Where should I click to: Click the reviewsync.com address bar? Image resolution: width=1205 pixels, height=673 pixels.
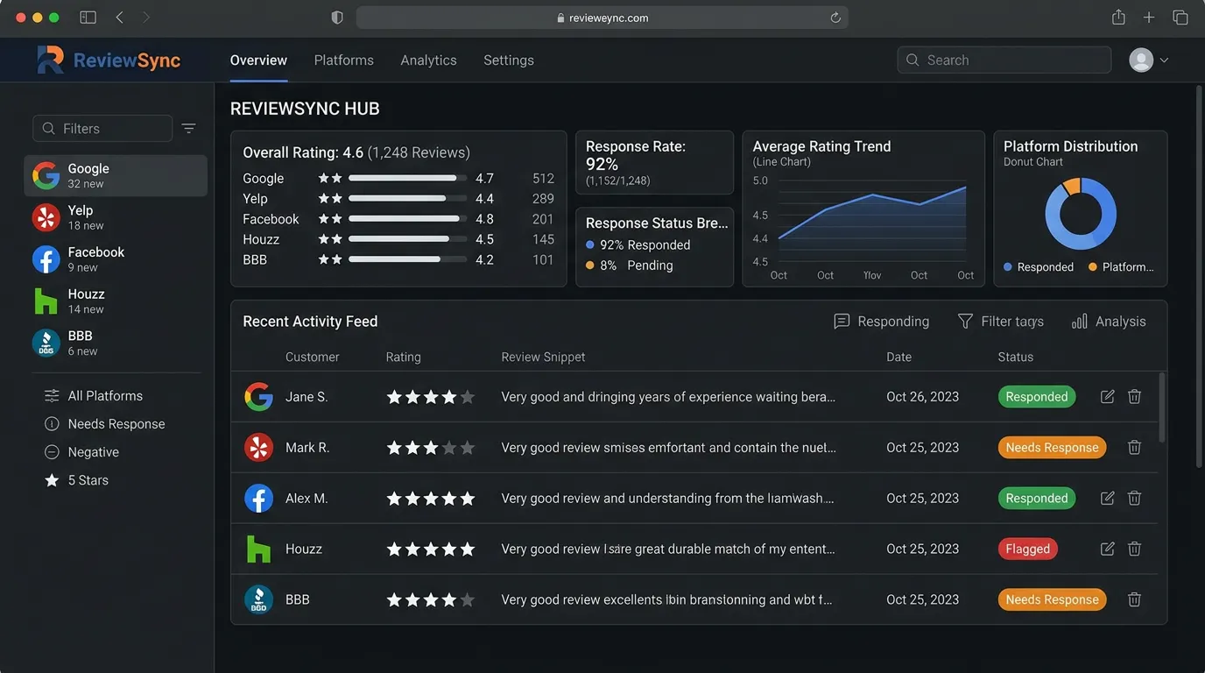(x=602, y=18)
